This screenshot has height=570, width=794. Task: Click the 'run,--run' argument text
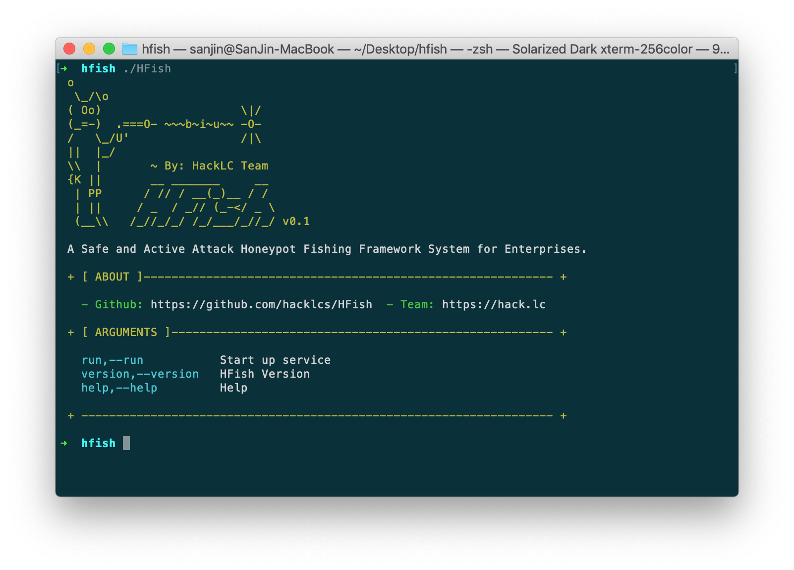113,360
